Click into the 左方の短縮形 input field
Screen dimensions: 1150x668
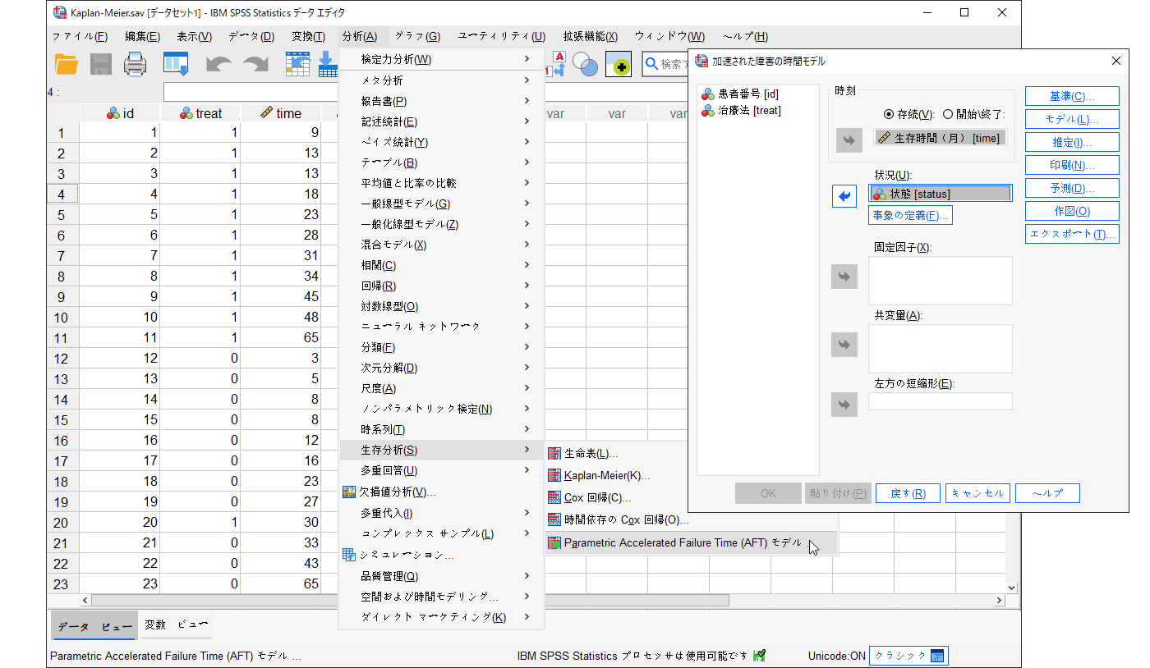coord(940,401)
